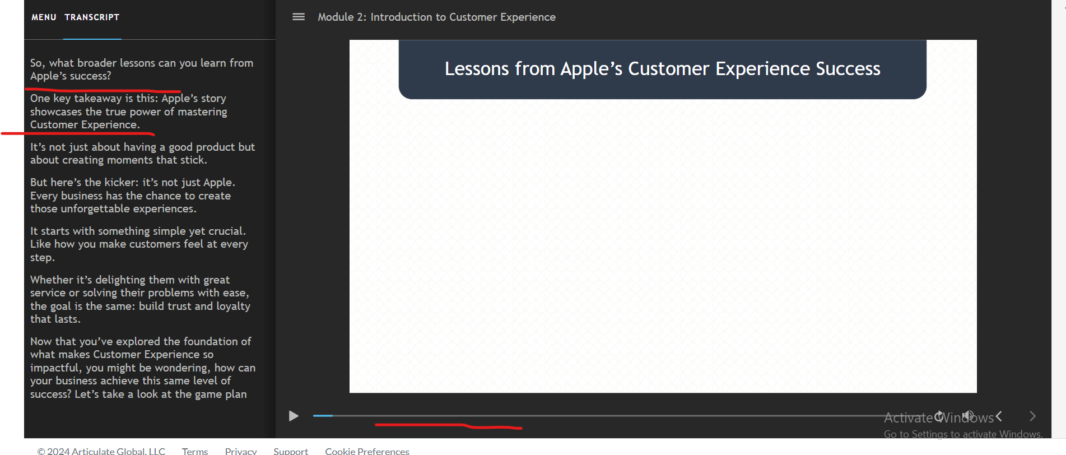This screenshot has height=455, width=1066.
Task: Open the Privacy link
Action: [x=241, y=451]
